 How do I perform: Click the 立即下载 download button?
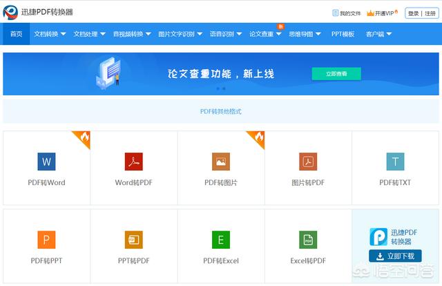point(395,256)
